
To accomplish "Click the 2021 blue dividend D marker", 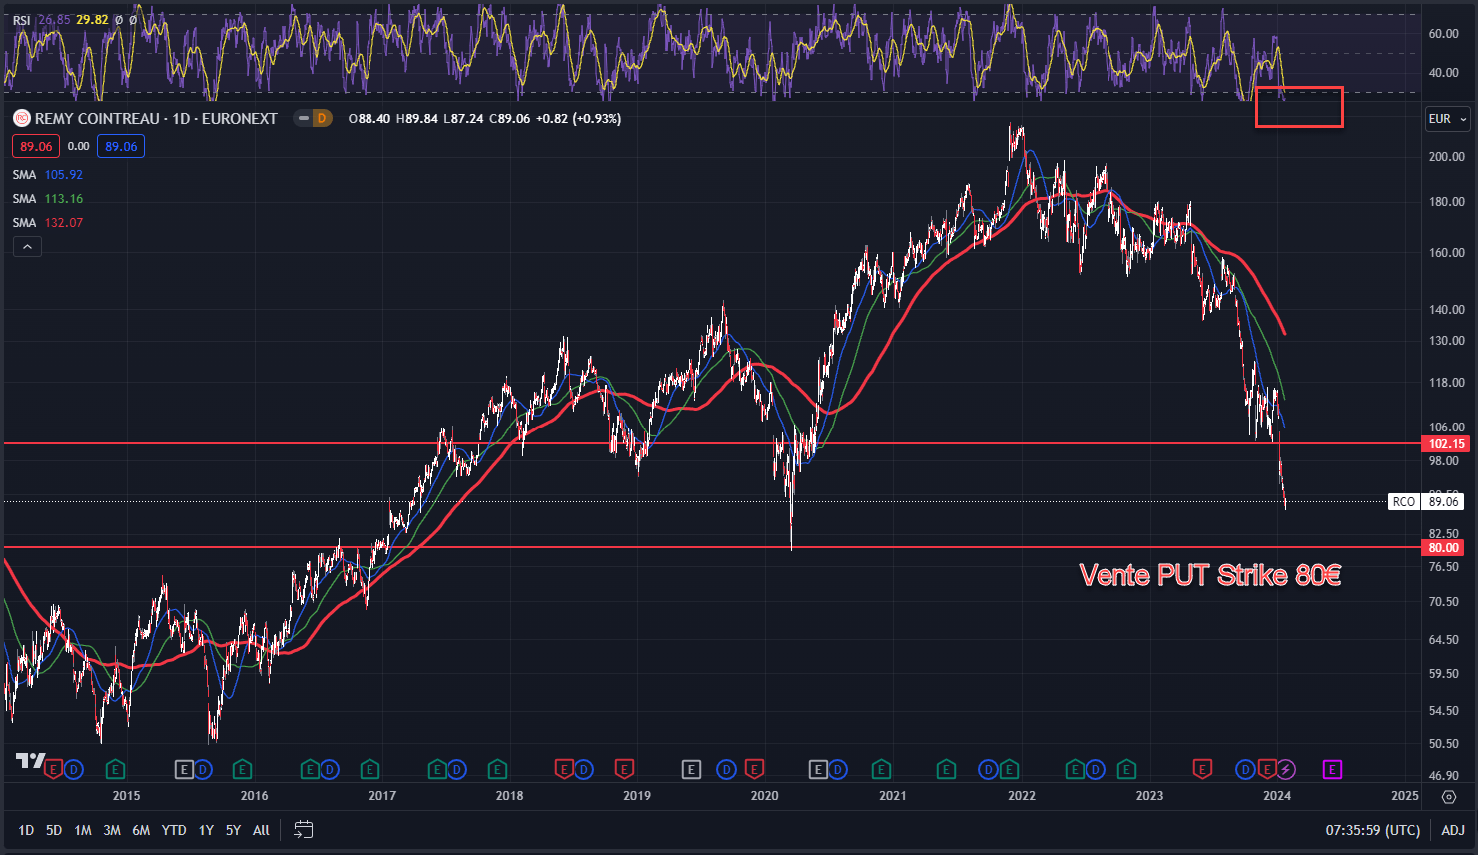I will pyautogui.click(x=989, y=769).
